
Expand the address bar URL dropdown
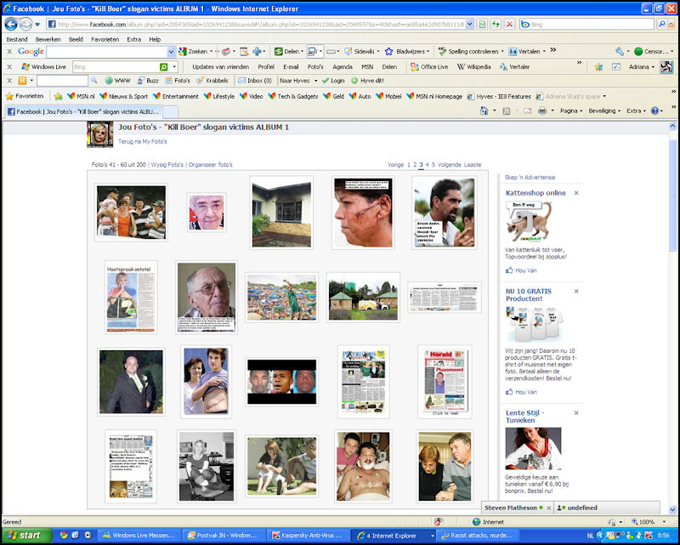click(x=470, y=25)
